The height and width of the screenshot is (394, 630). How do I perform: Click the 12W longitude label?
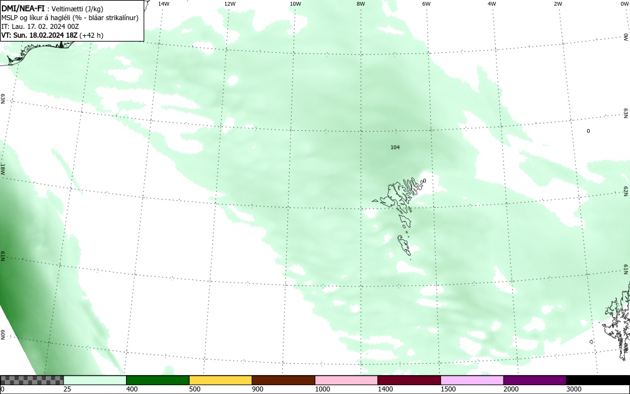[x=229, y=4]
